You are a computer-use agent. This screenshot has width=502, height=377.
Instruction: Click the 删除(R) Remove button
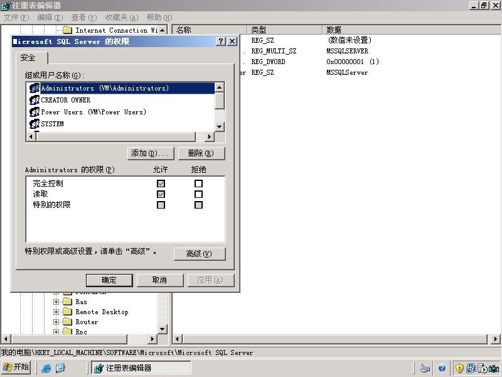pos(201,153)
